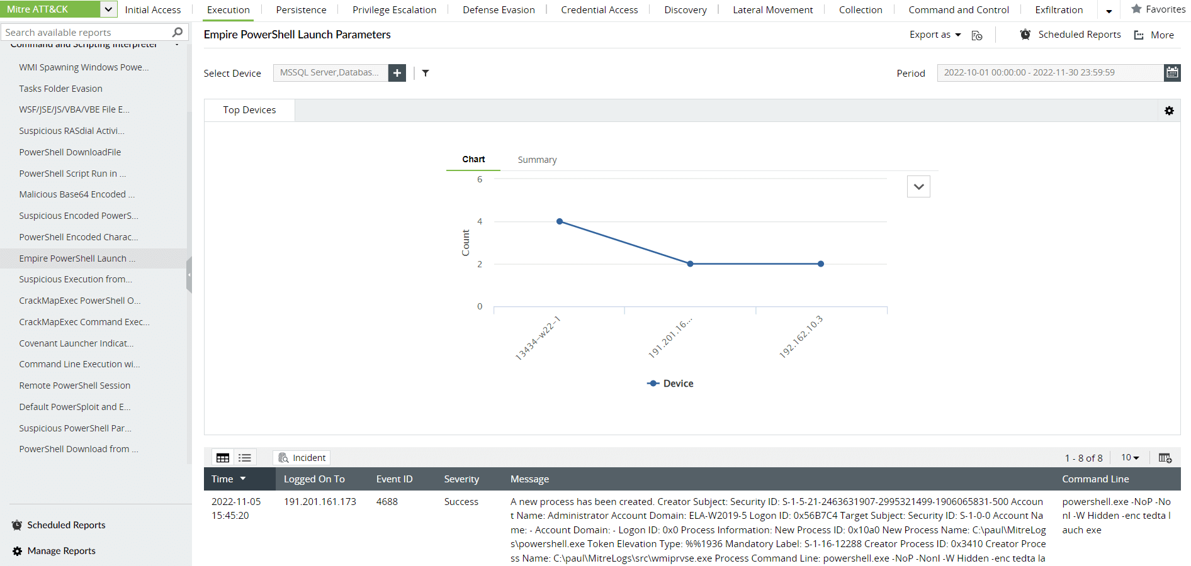The height and width of the screenshot is (566, 1191).
Task: Open the period calendar picker
Action: click(x=1172, y=72)
